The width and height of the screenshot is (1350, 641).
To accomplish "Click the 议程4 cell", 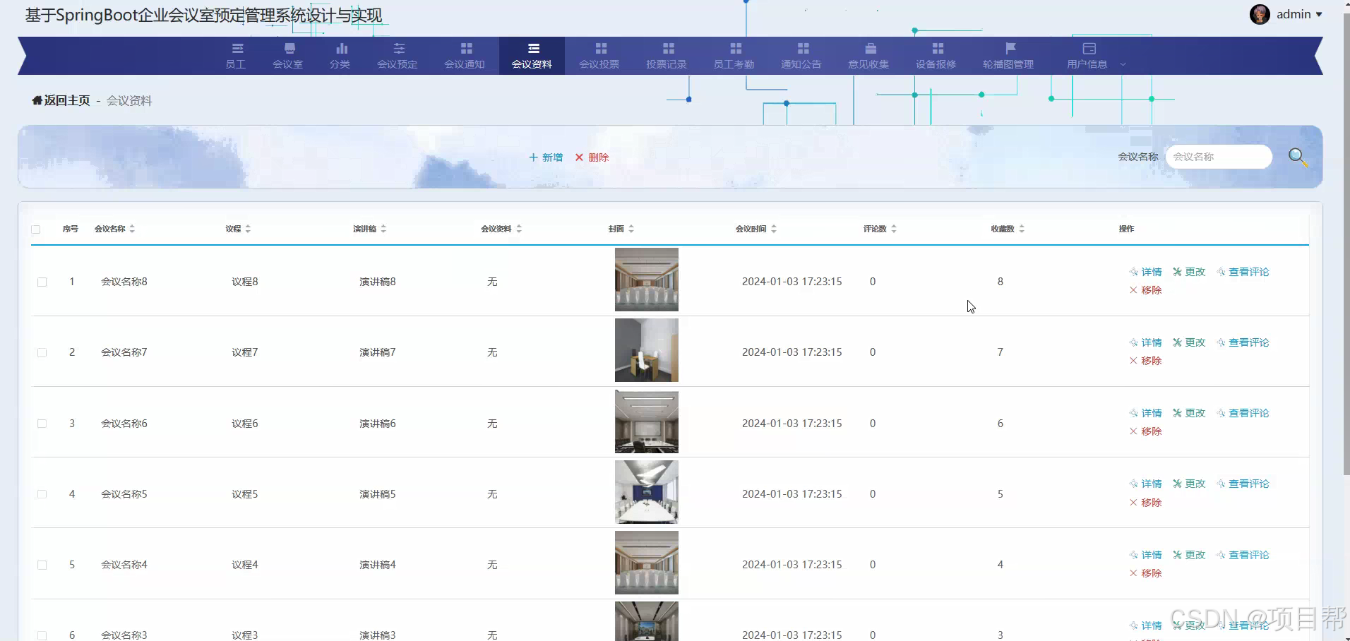I will tap(245, 565).
